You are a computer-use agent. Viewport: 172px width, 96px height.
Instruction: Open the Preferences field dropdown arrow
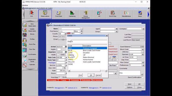pos(143,65)
